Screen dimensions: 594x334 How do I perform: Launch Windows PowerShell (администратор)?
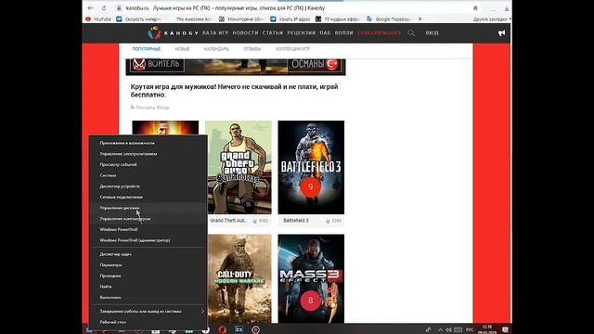pyautogui.click(x=148, y=240)
